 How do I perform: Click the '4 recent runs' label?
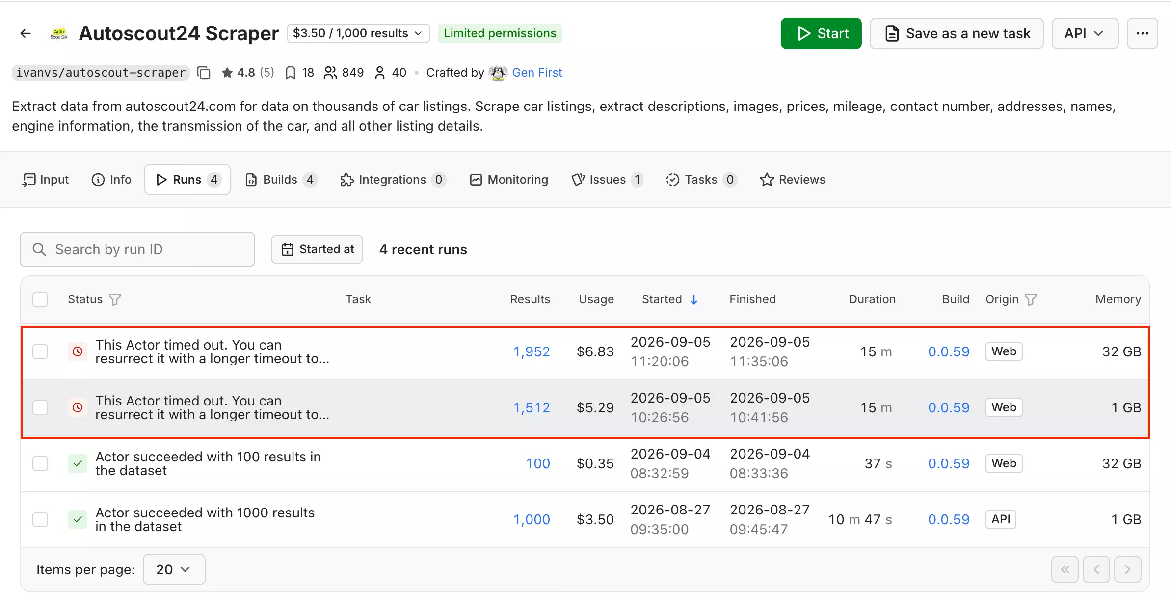423,249
